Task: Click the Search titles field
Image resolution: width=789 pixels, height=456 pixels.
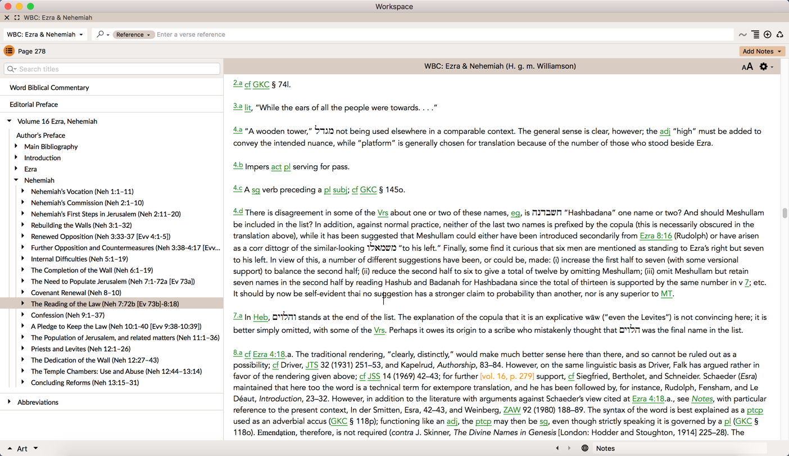Action: [112, 69]
